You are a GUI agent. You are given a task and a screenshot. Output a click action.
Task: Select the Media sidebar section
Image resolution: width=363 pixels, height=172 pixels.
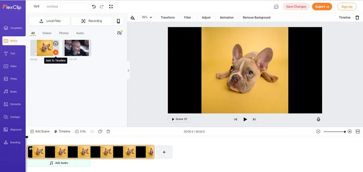(x=13, y=41)
